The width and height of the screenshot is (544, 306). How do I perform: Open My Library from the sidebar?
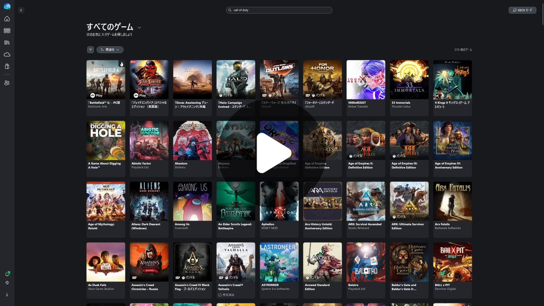[x=7, y=42]
